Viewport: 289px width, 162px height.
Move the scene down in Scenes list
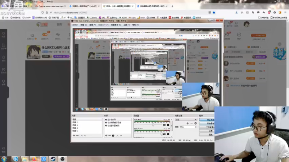85,136
